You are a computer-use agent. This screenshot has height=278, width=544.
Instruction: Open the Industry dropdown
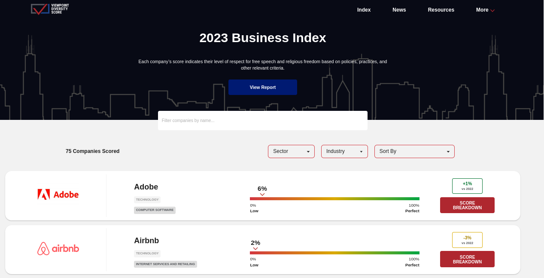point(344,151)
